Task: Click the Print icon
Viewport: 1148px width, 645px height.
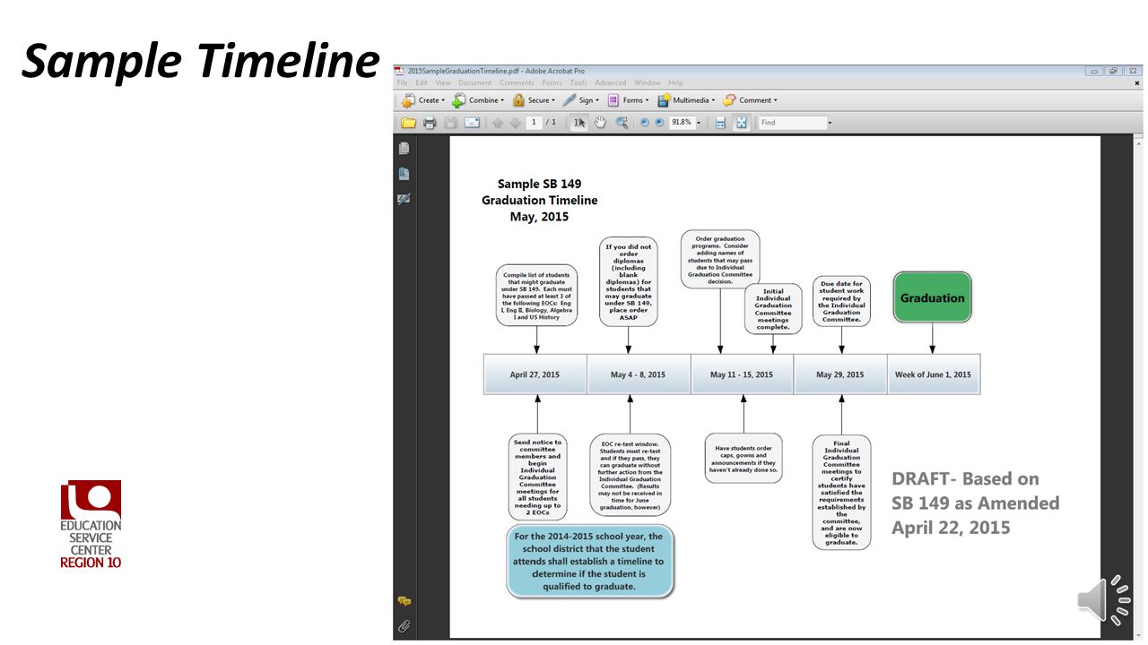Action: click(430, 123)
